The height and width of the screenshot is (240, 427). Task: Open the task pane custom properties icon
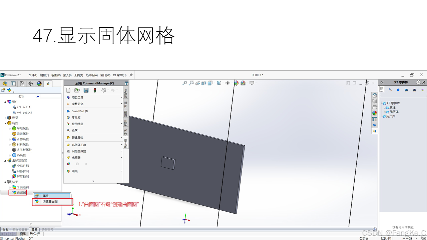[375, 119]
